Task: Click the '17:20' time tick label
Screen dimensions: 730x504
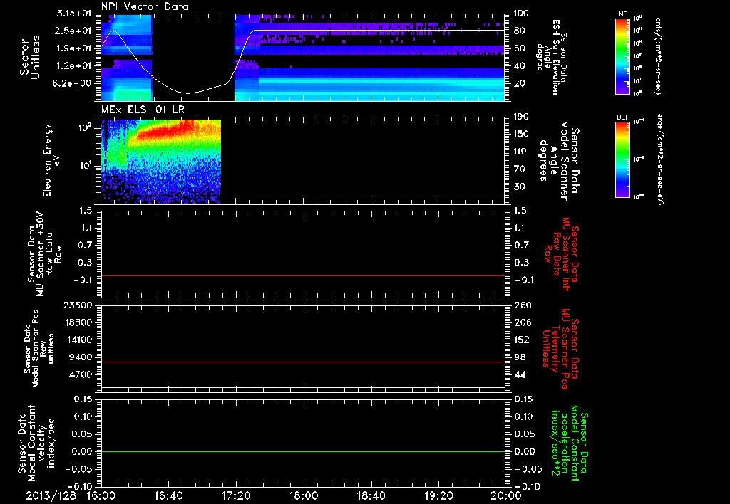Action: pos(236,495)
